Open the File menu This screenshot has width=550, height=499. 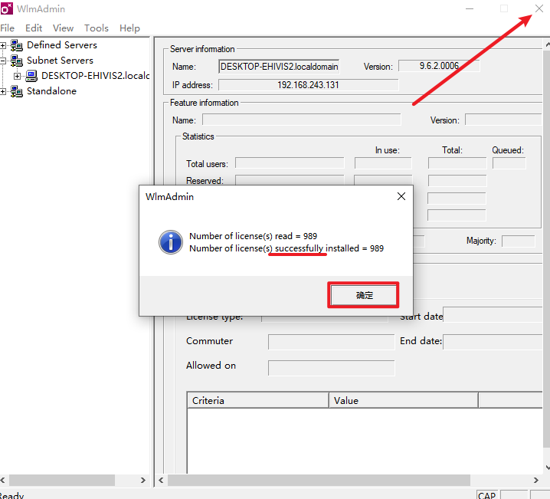(x=7, y=28)
